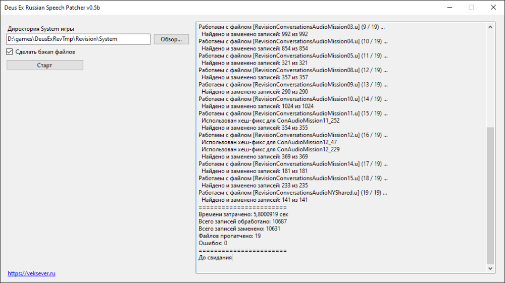Click the log scrollbar up arrow

click(490, 27)
